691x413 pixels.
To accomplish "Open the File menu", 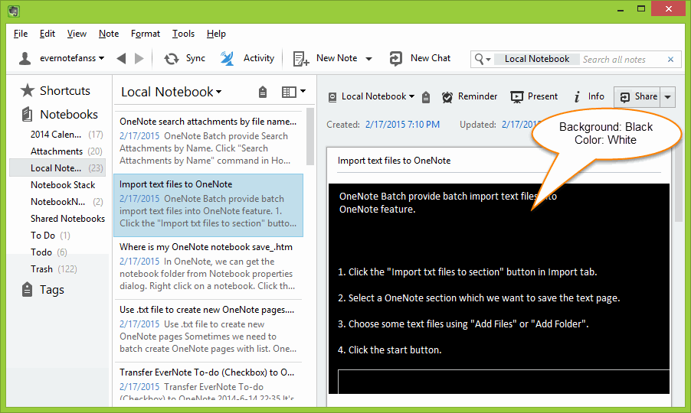I will (20, 34).
